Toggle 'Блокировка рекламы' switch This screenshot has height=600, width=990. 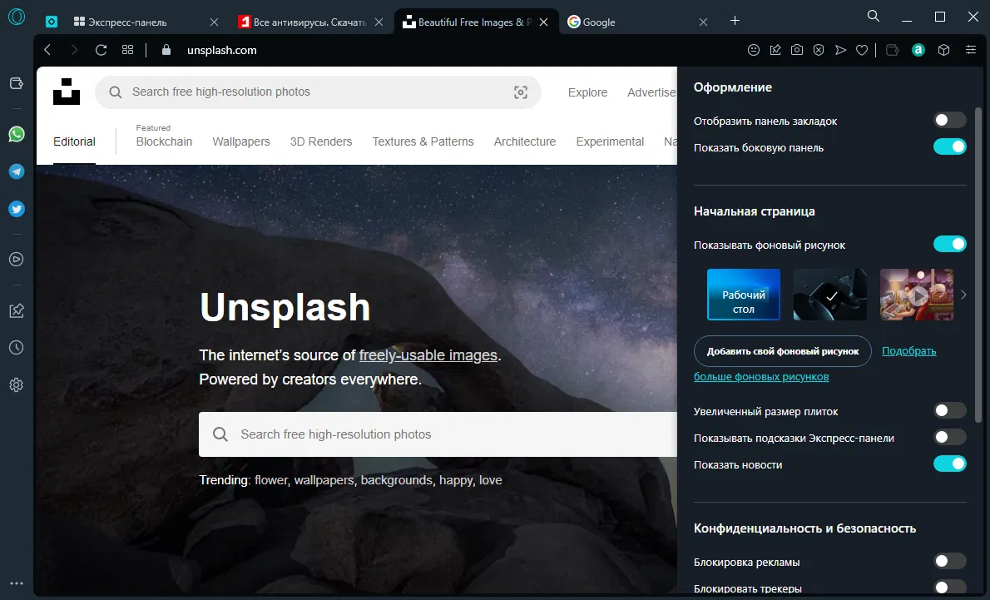point(949,561)
